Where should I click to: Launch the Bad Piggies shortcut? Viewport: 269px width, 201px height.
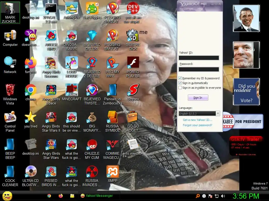(92, 11)
